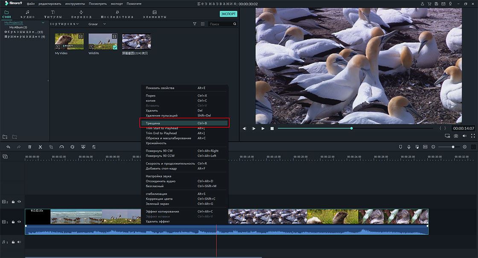Open the color tuning tool icon
This screenshot has height=258, width=478.
click(73, 147)
